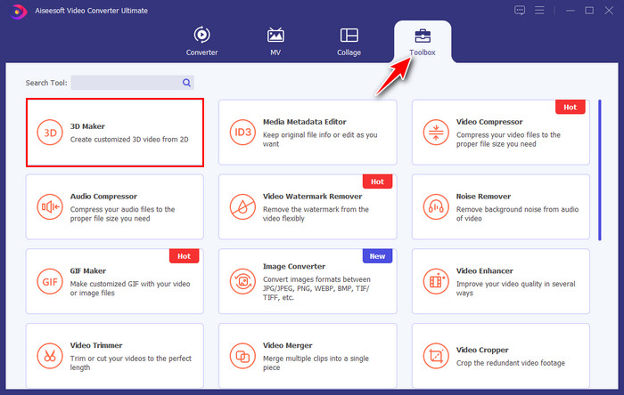Click inside the Search Tool field

click(132, 83)
